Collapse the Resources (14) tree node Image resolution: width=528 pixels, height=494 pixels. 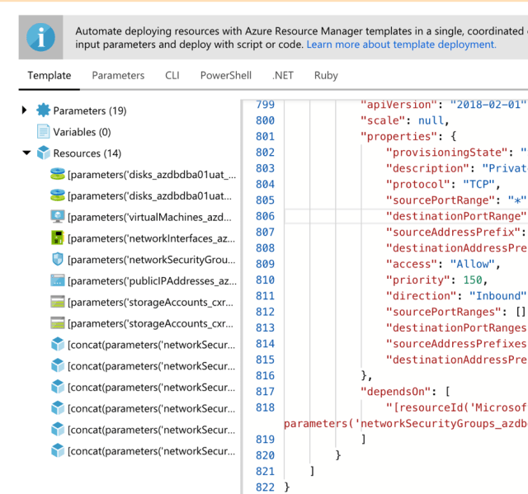point(26,153)
